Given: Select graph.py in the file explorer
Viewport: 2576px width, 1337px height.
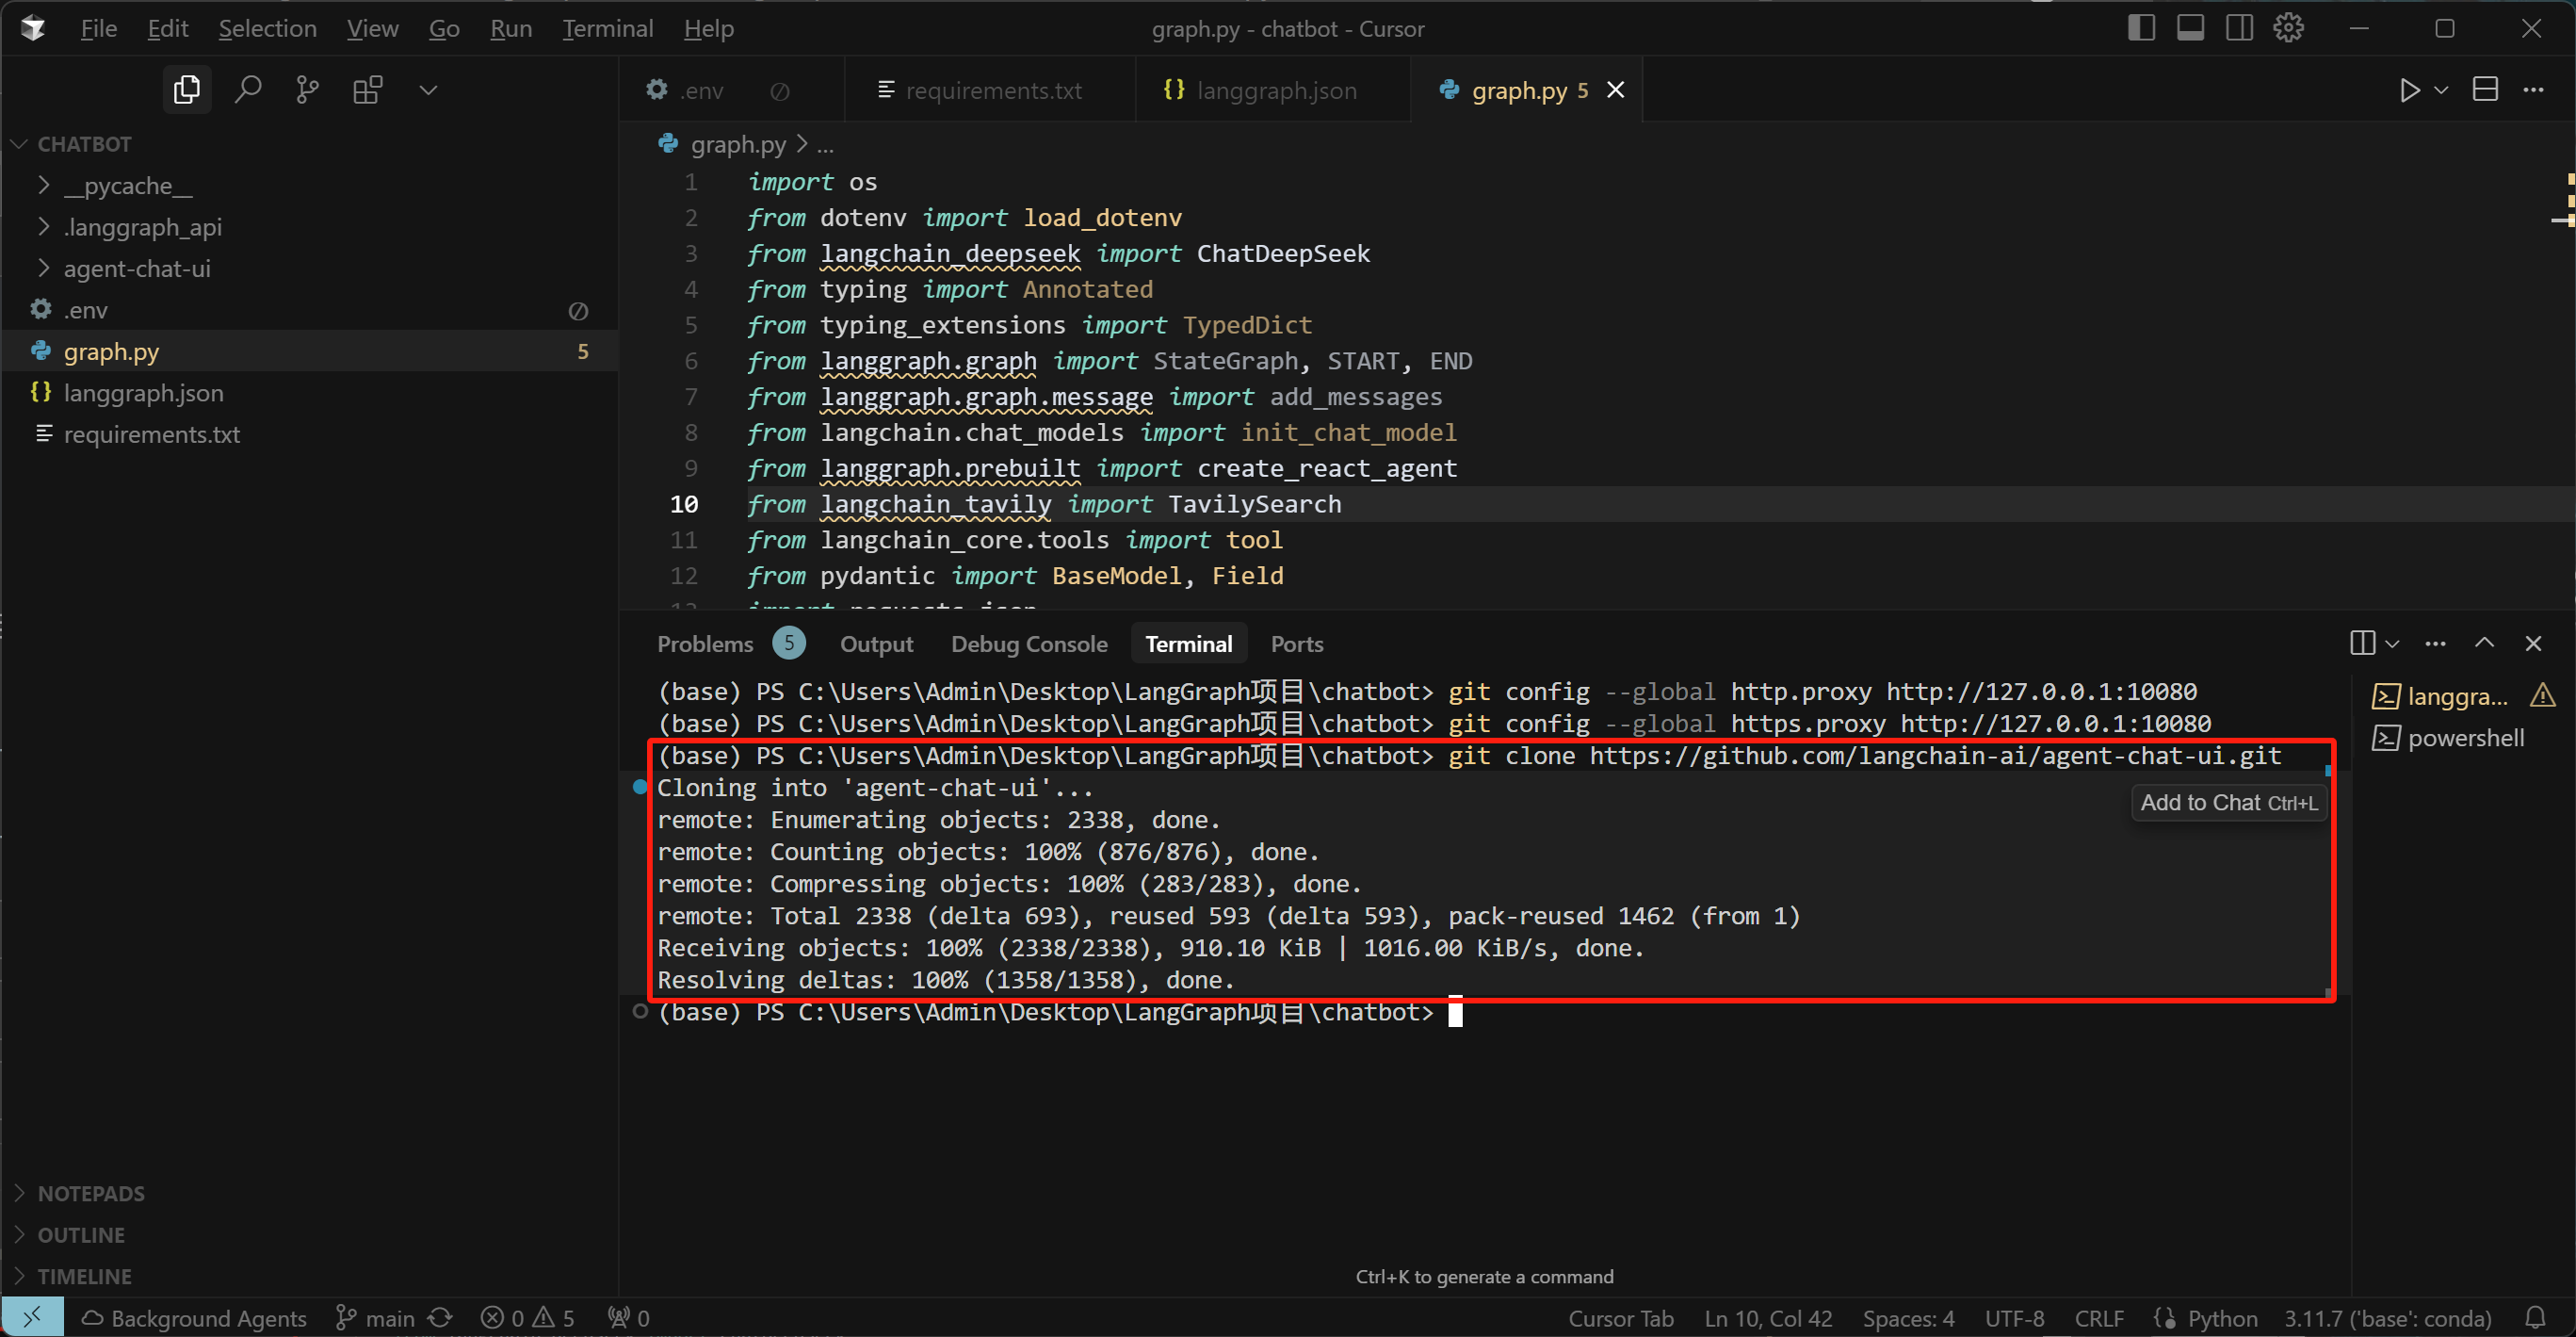Looking at the screenshot, I should coord(310,351).
